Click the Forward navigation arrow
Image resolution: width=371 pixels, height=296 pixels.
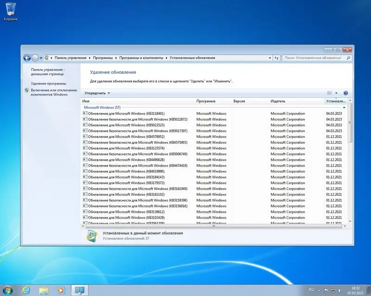click(x=35, y=58)
